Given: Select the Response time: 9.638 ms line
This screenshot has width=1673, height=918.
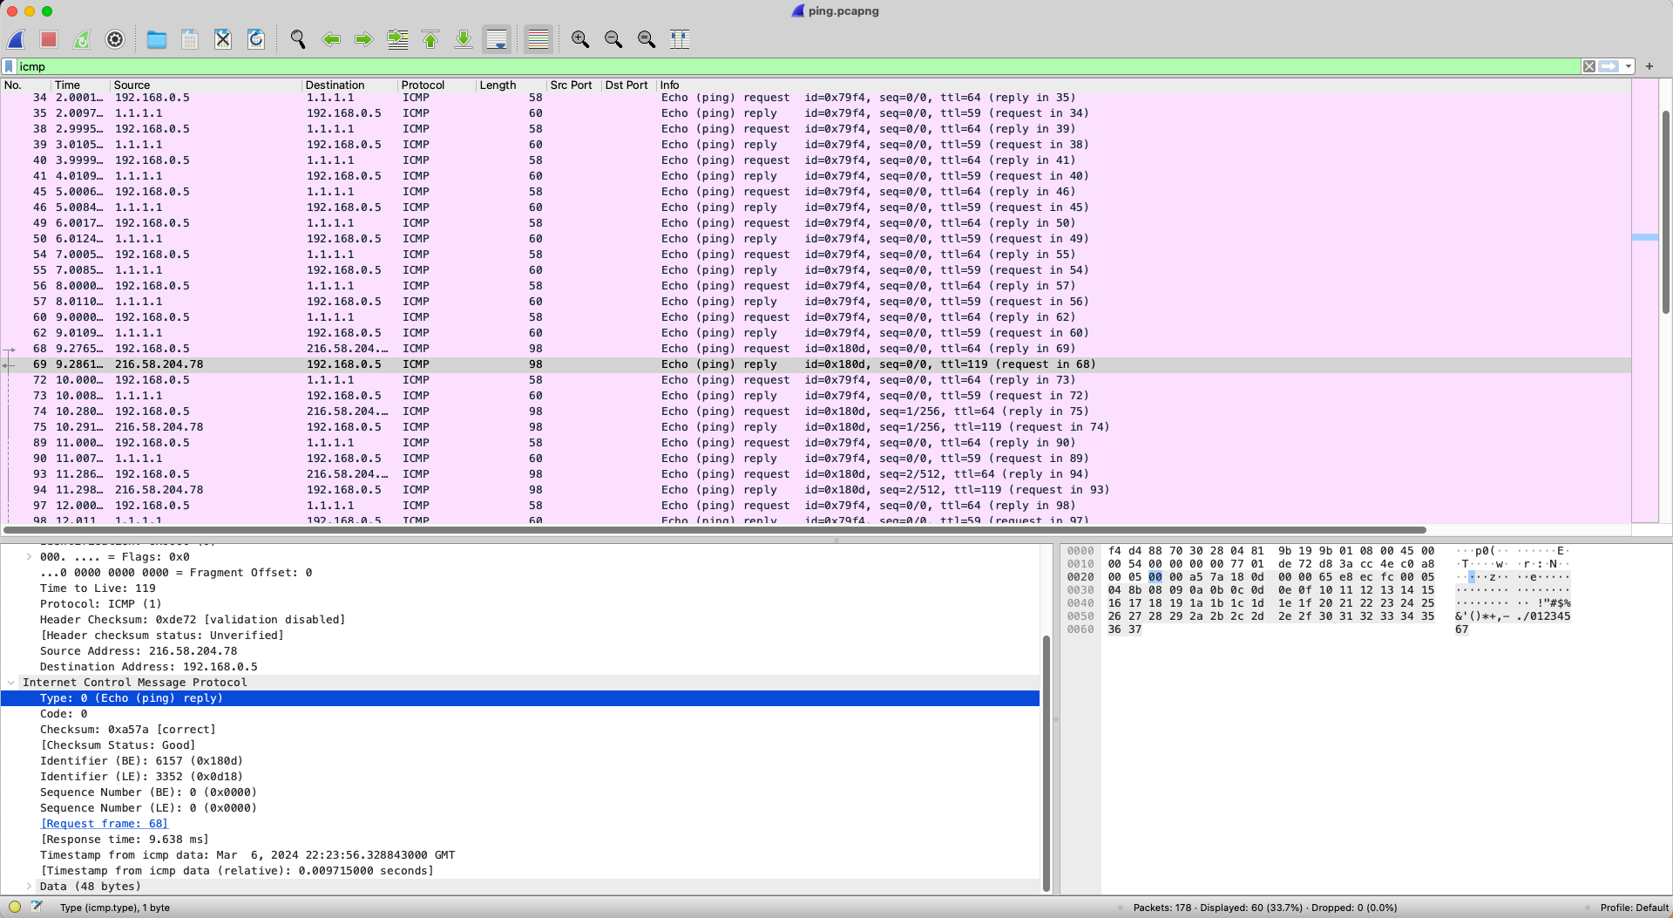Looking at the screenshot, I should pos(520,839).
